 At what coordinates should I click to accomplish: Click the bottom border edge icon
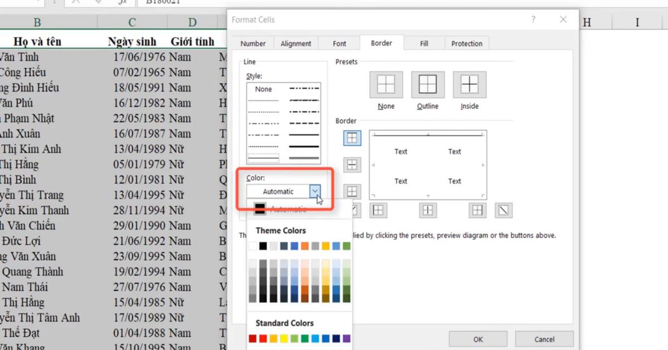point(352,191)
